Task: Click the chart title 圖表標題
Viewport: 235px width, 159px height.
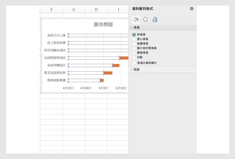Action: (103, 25)
